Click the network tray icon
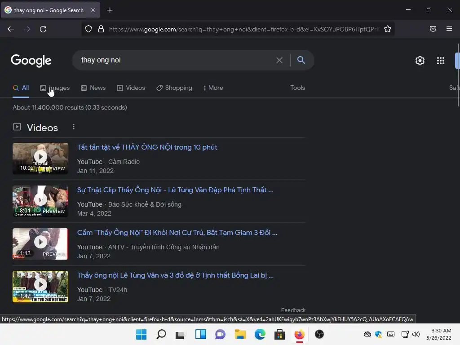Screen dimensions: 460x345 point(405,334)
